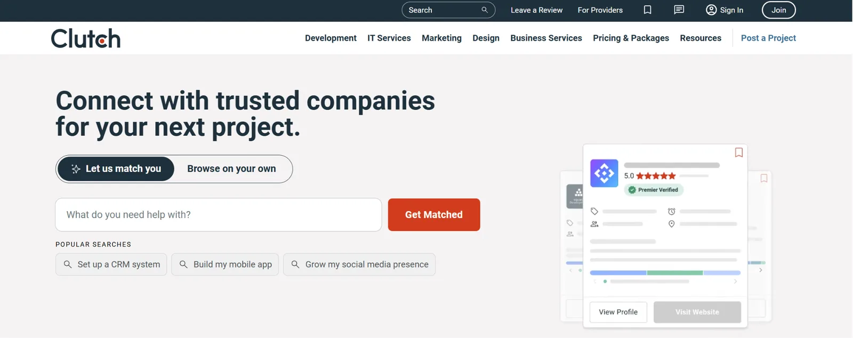
Task: Click the POPULAR SEARCHES label
Action: 93,244
